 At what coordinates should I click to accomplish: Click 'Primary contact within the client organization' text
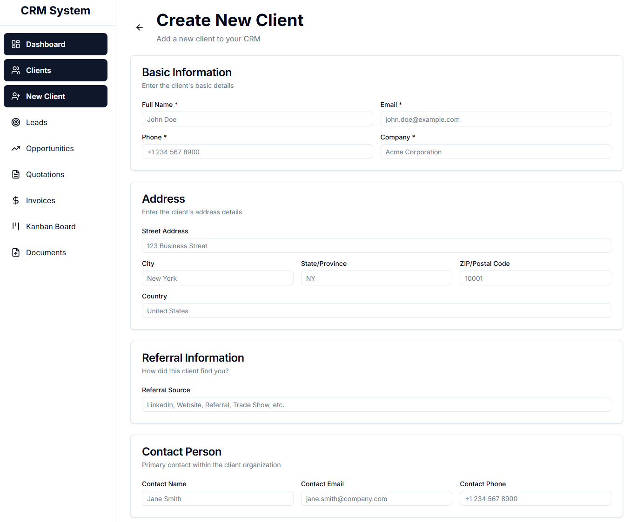click(211, 465)
